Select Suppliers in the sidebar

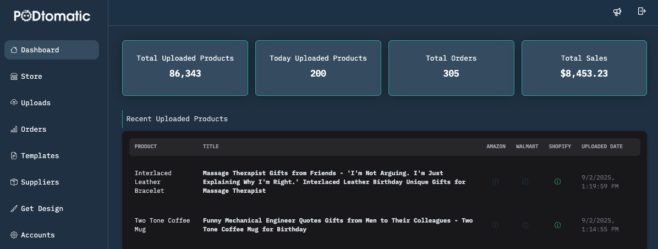52,182
